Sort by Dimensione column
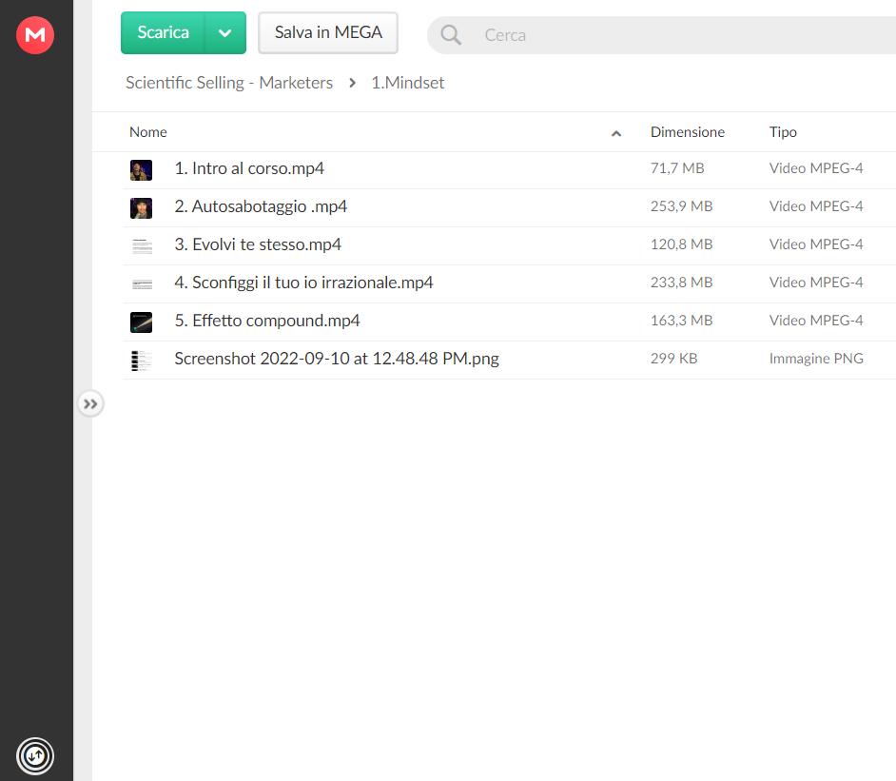 tap(688, 132)
